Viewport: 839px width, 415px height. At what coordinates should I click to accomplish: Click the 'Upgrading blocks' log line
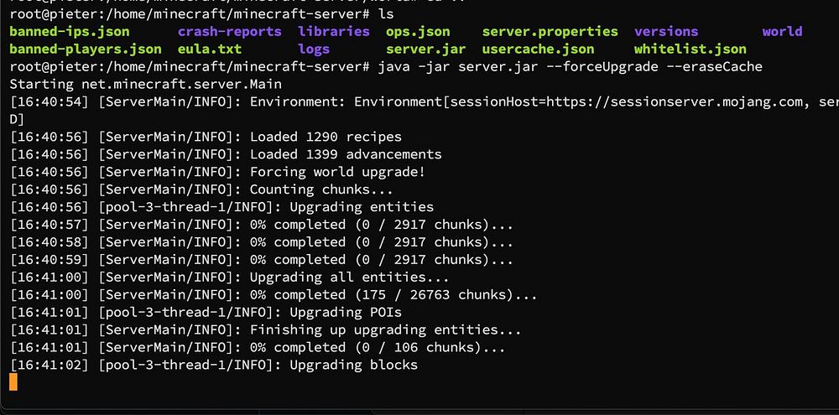pyautogui.click(x=213, y=366)
